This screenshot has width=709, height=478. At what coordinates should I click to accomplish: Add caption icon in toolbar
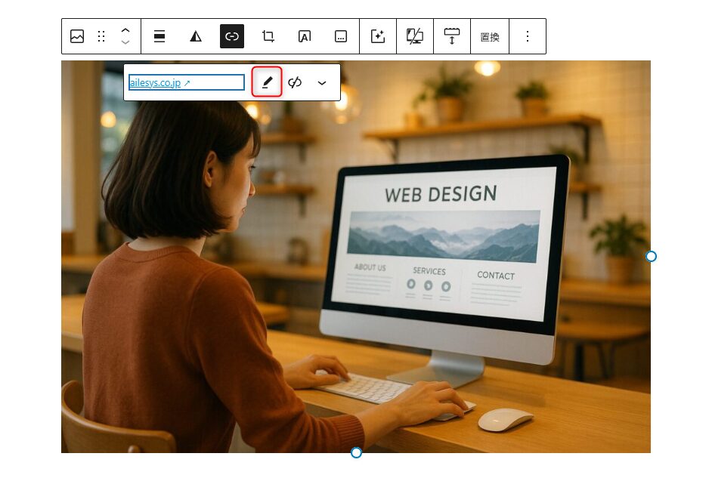click(x=341, y=36)
